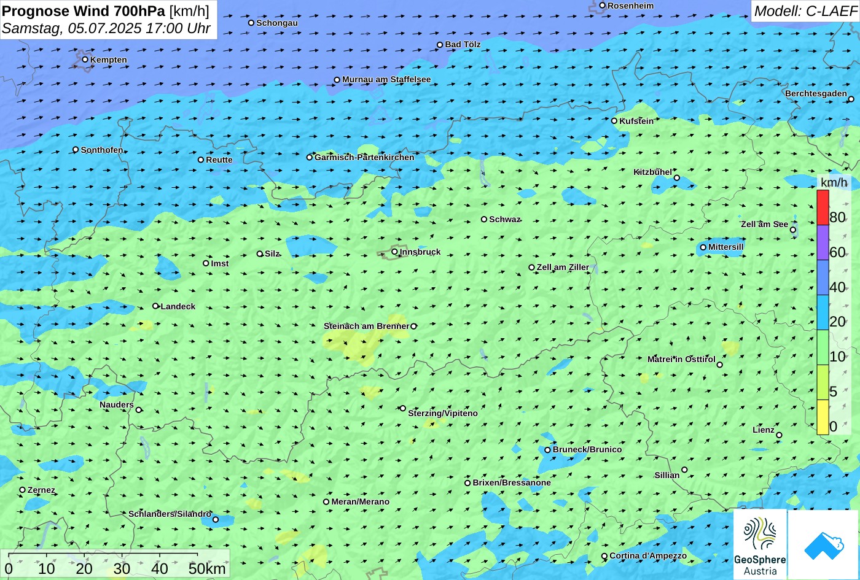Screen dimensions: 860x580
Task: Click the Sillian location dot
Action: click(x=684, y=470)
